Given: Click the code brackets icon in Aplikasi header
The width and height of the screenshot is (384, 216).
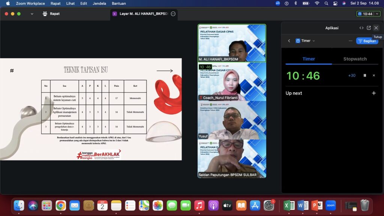Looking at the screenshot, I should pyautogui.click(x=361, y=28).
